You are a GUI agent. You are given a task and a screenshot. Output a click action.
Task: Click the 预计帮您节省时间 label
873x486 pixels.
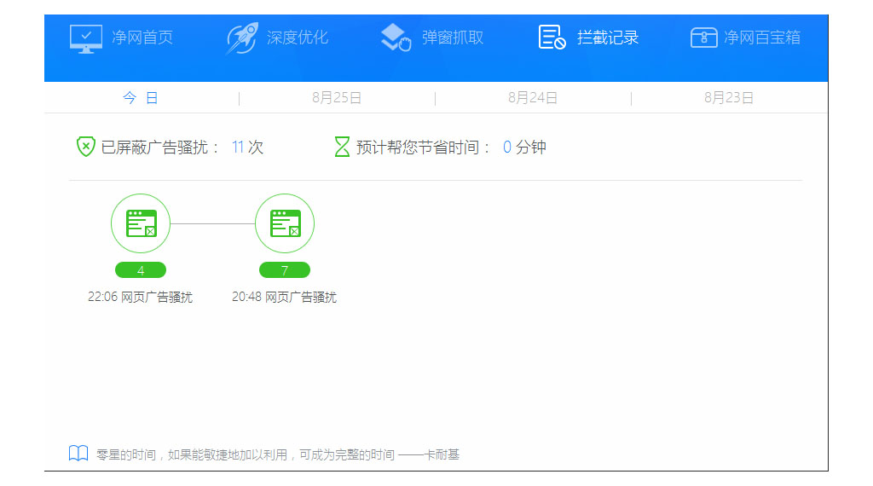point(423,148)
